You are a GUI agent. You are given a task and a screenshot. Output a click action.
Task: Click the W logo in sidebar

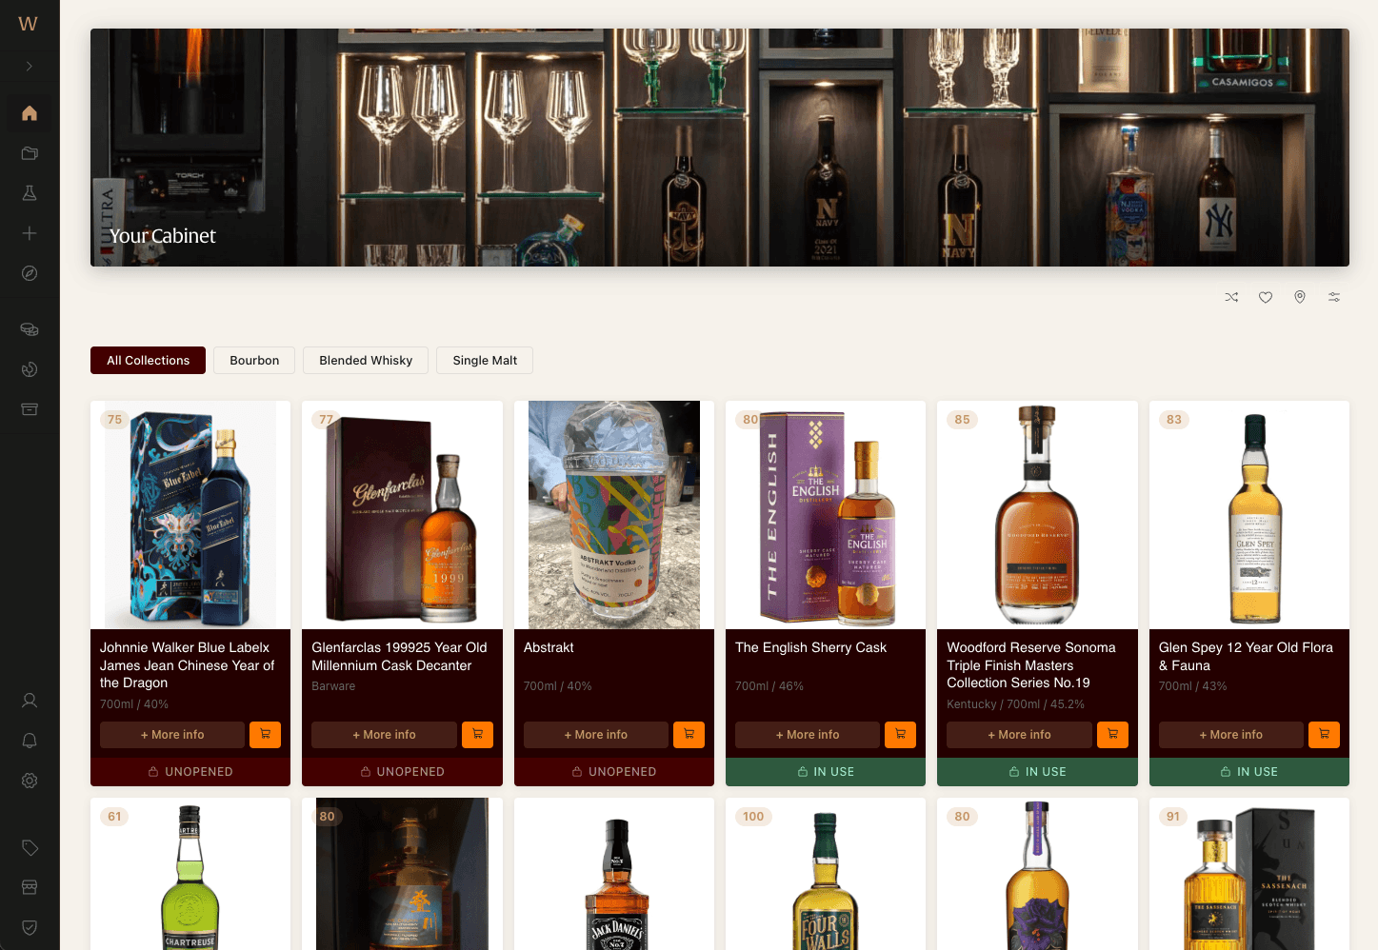point(29,24)
